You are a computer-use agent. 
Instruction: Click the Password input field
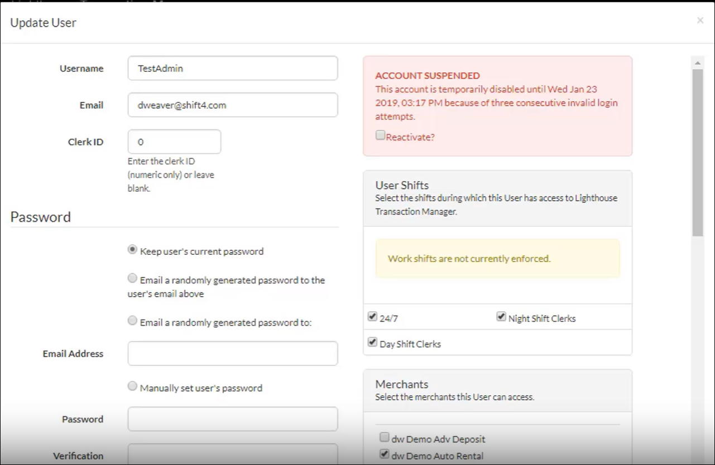232,419
